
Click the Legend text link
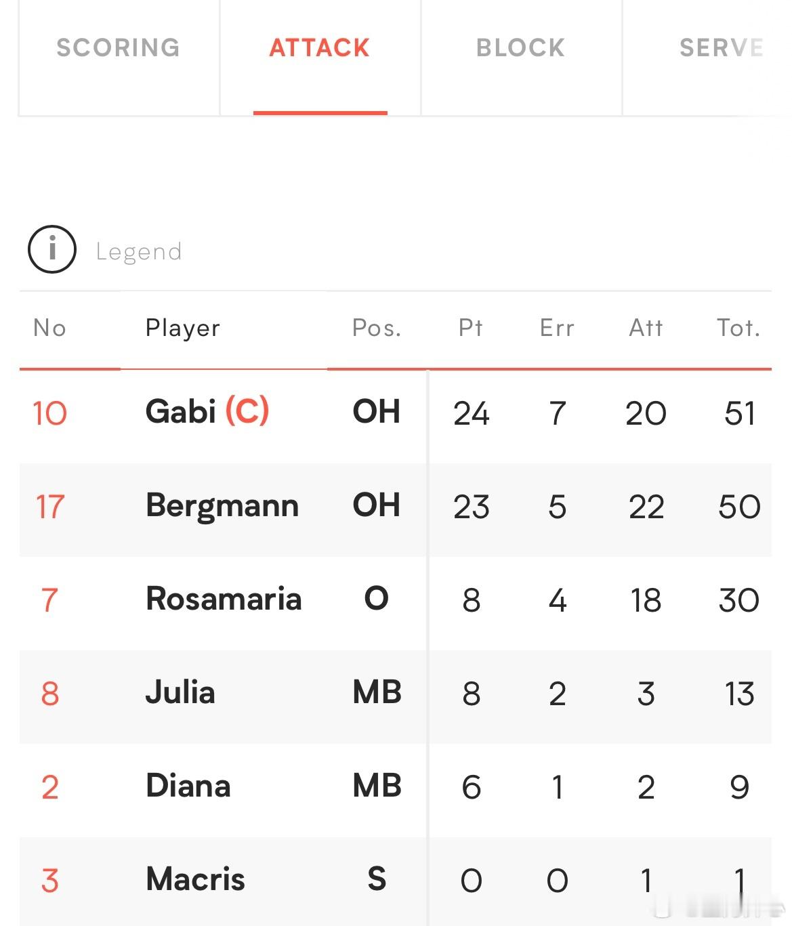(139, 252)
